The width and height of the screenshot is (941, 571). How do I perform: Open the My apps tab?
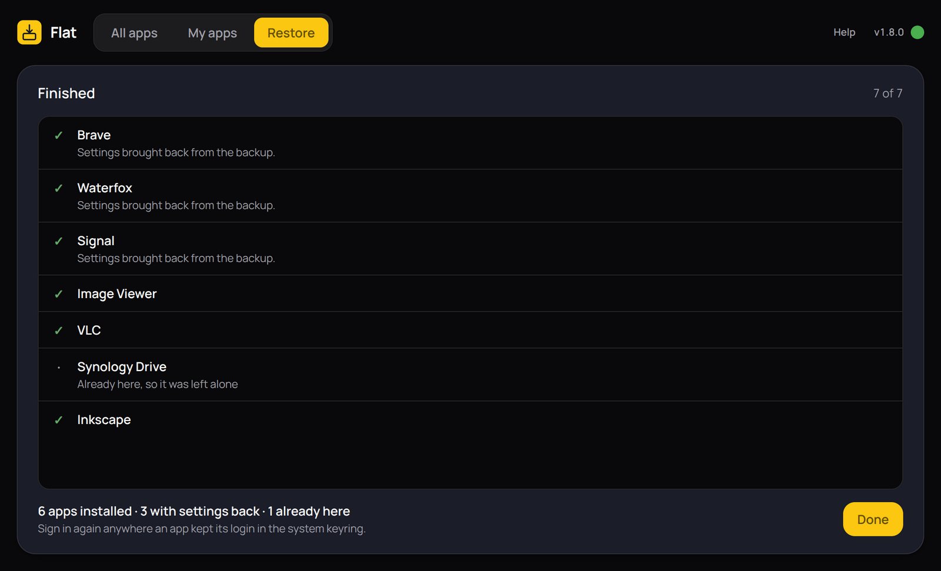pos(212,33)
